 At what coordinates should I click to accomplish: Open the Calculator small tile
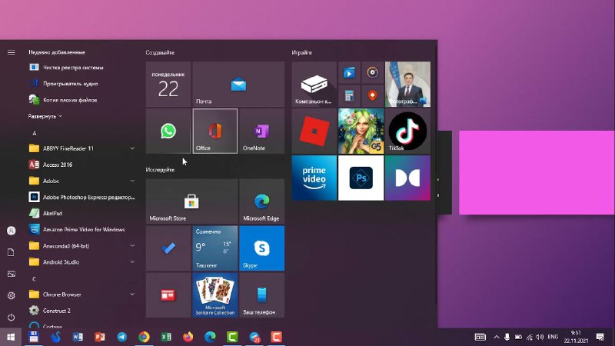pyautogui.click(x=349, y=95)
